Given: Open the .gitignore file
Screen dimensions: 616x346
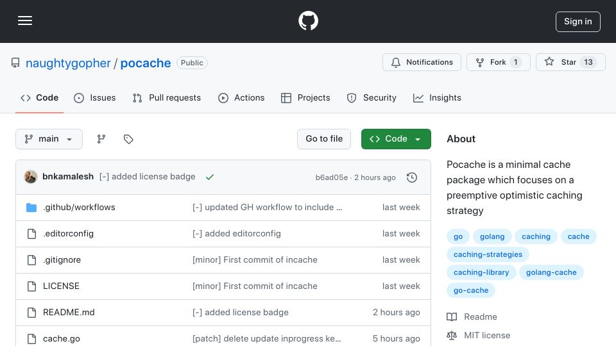Looking at the screenshot, I should point(62,259).
